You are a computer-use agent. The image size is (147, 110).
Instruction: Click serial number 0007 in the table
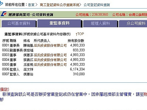(6, 74)
